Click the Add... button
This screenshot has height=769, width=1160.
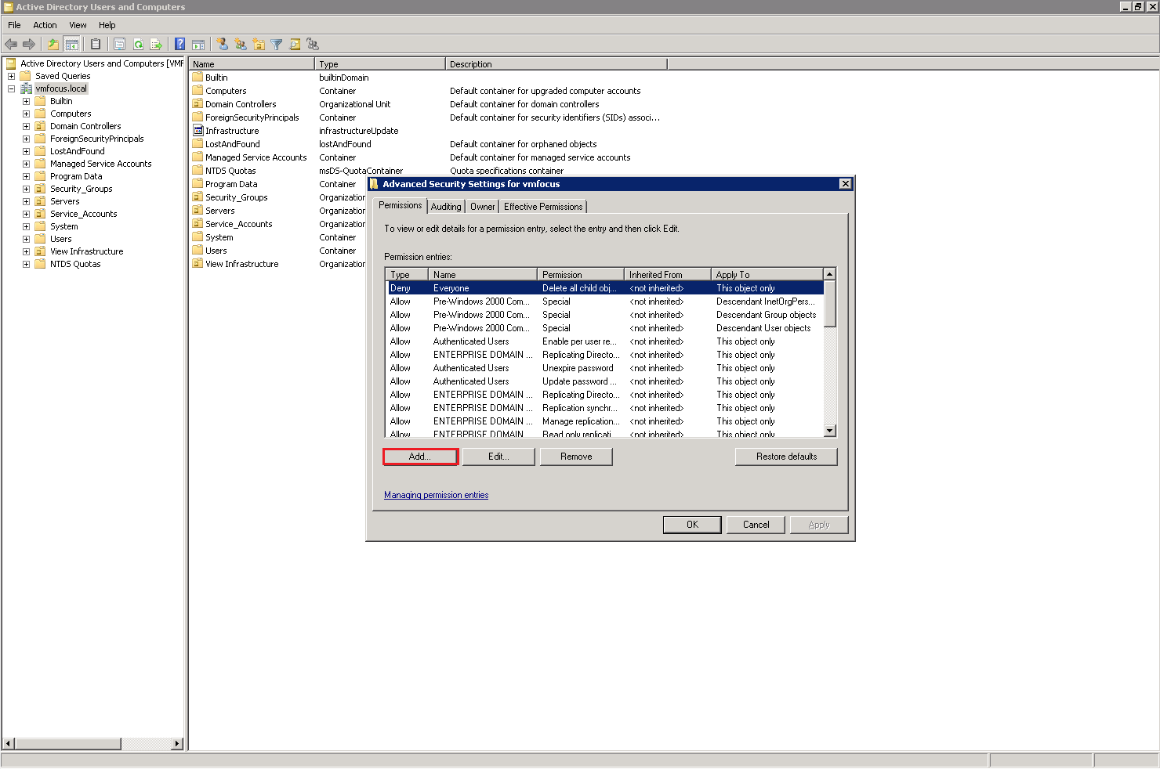point(420,457)
